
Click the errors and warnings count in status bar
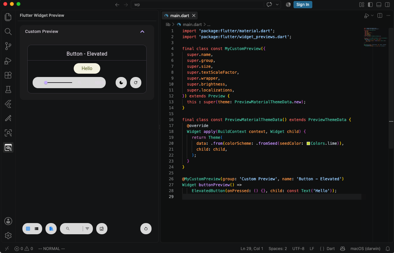tap(24, 248)
